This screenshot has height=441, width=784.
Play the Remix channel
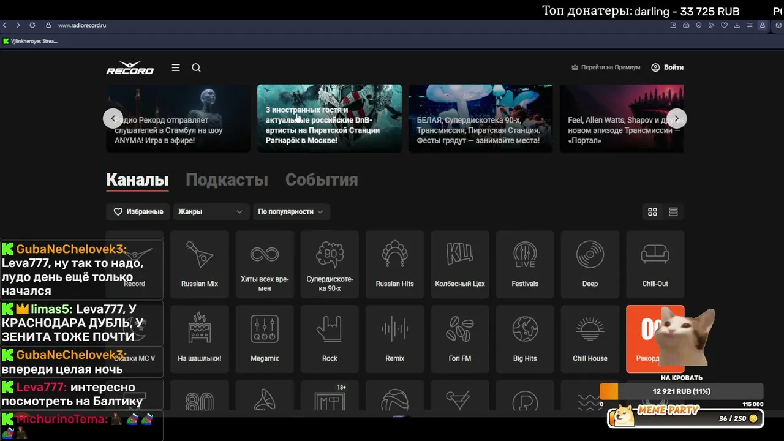point(394,339)
